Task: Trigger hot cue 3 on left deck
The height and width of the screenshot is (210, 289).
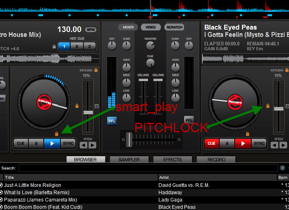Action: (90, 46)
